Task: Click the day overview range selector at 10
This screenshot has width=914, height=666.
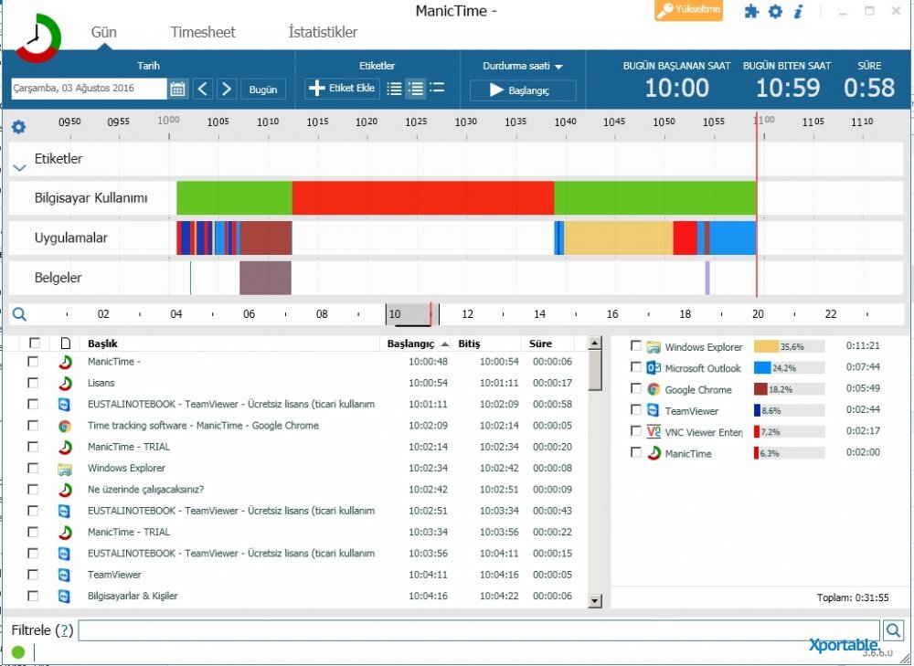Action: pyautogui.click(x=412, y=314)
